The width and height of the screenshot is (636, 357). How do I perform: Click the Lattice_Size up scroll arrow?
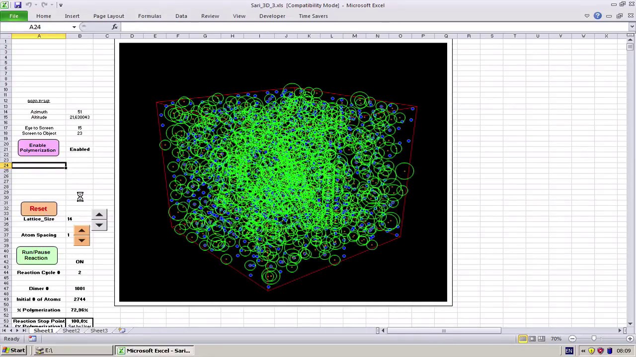point(99,214)
